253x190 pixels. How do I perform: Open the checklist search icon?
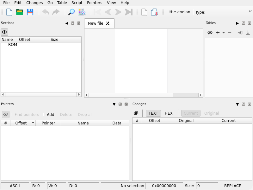[x=82, y=12]
